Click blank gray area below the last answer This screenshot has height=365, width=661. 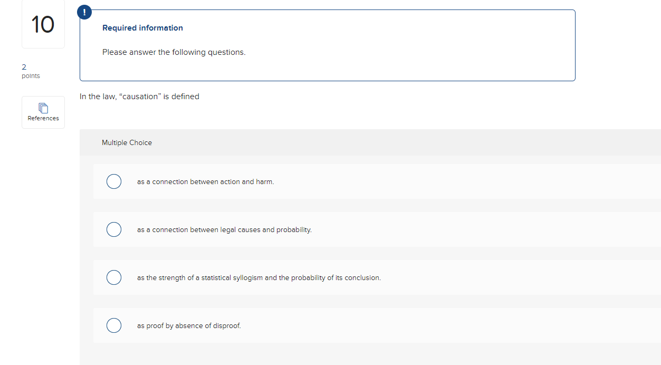tap(370, 354)
